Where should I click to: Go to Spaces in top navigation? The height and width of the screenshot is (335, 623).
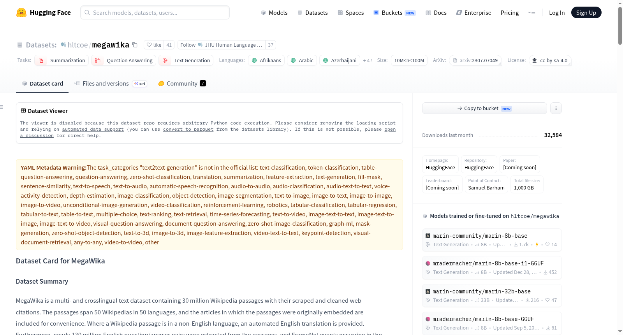[350, 12]
